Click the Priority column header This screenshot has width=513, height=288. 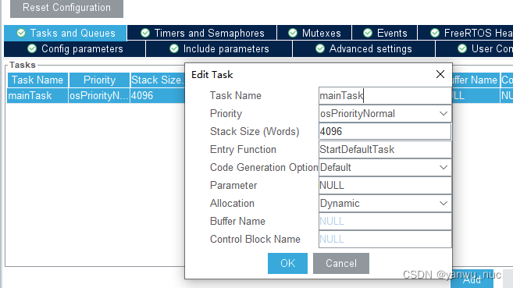pos(99,80)
